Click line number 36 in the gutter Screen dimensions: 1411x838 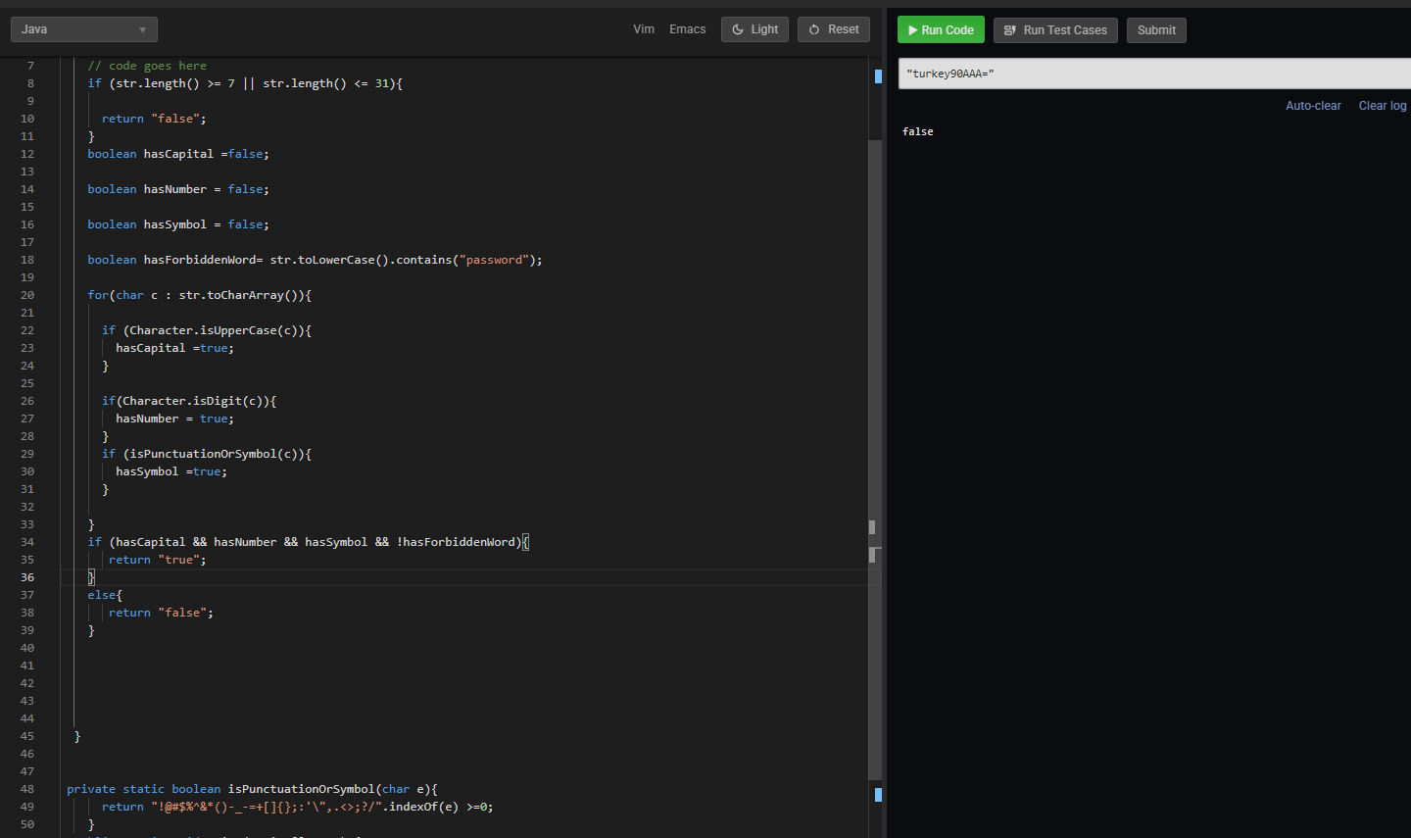coord(26,576)
